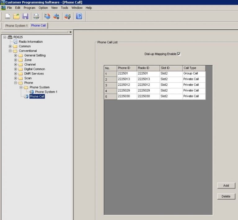Click the RD625 radio device icon

10,37
